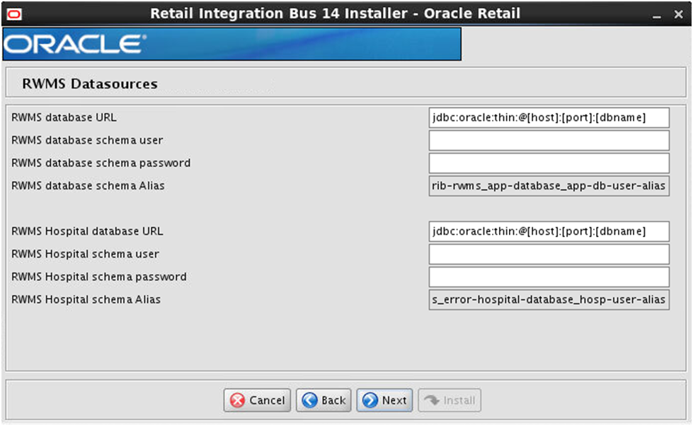
Task: Proceed with the Next button
Action: 384,401
